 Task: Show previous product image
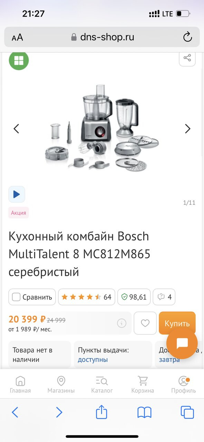click(x=16, y=129)
